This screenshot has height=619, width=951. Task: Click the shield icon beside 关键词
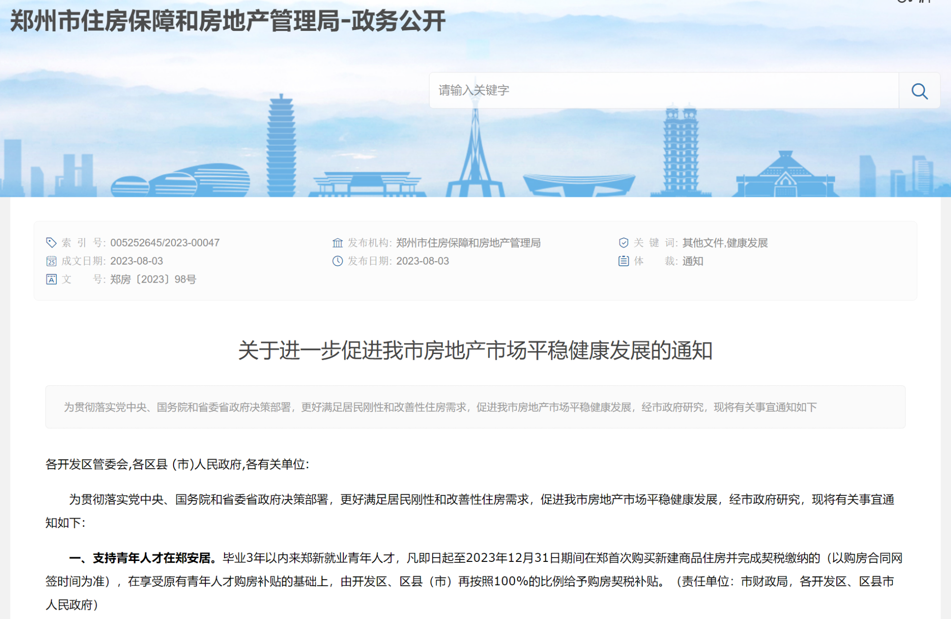click(623, 243)
